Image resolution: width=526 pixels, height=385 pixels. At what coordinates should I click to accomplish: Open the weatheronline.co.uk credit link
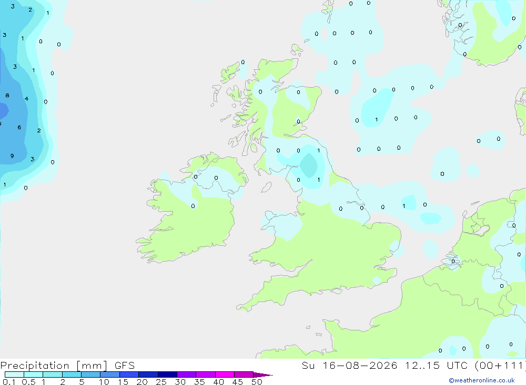[x=482, y=380]
